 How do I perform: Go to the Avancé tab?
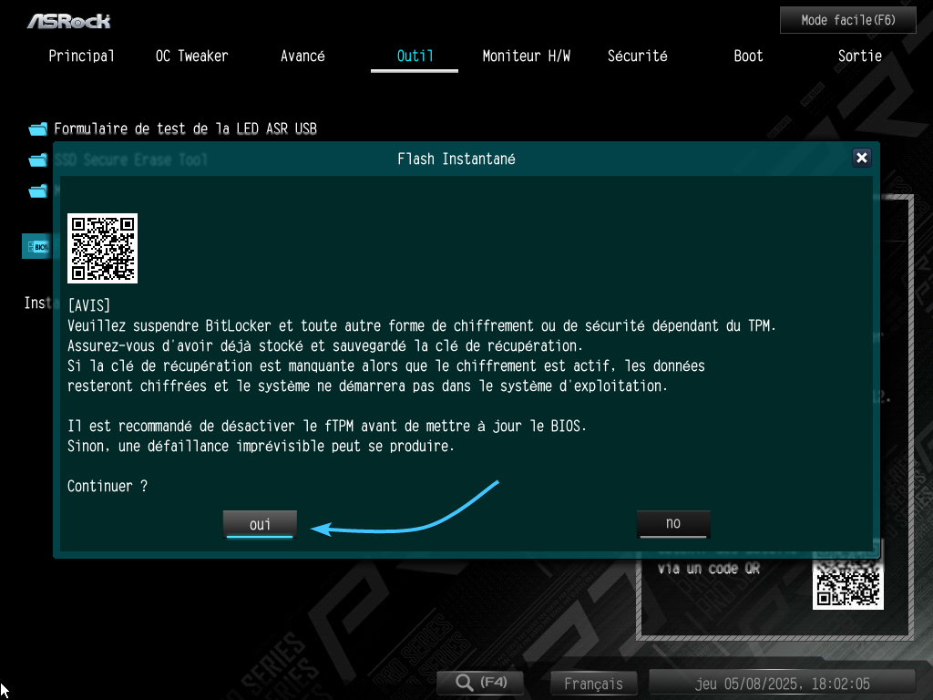(x=302, y=56)
